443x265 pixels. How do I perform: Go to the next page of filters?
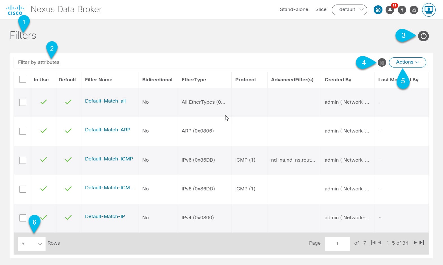point(415,243)
